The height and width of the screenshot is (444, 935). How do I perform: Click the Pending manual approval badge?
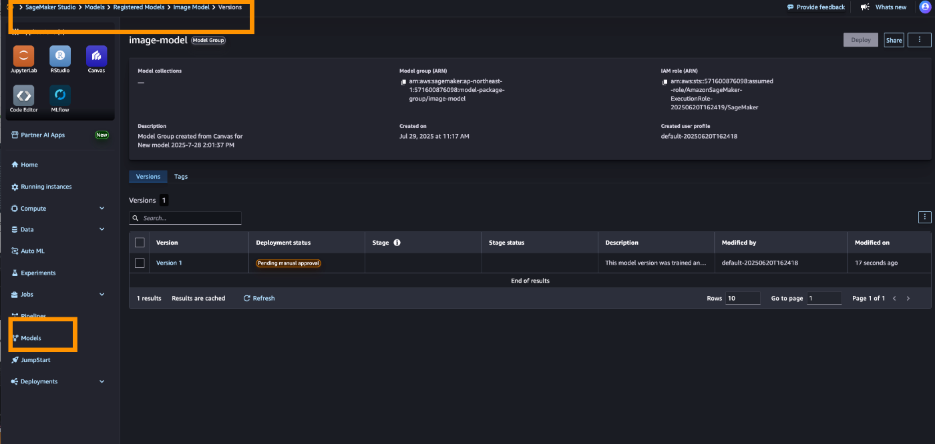pos(289,263)
